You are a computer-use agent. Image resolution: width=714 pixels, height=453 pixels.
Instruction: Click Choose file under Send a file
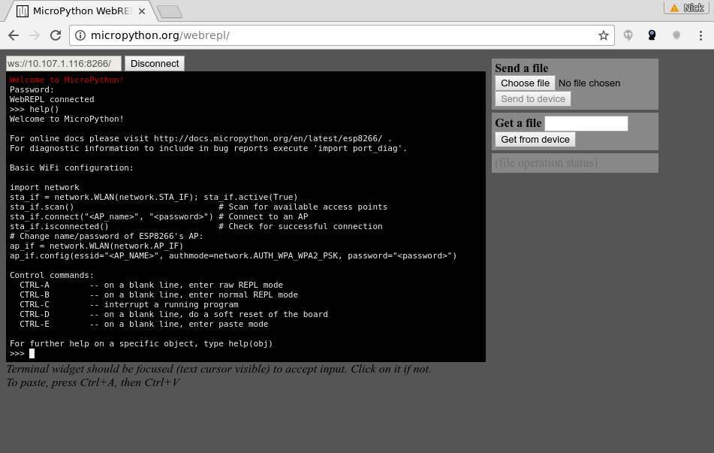point(525,83)
